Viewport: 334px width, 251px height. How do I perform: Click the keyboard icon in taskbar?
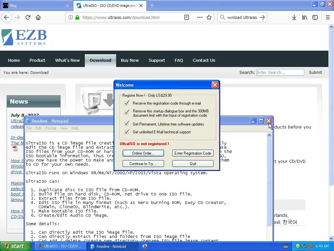[286, 246]
